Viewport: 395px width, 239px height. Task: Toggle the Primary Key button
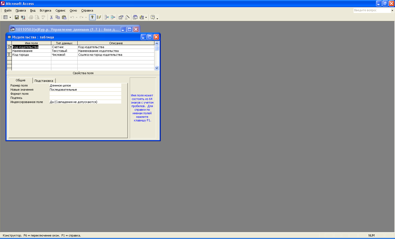point(92,17)
